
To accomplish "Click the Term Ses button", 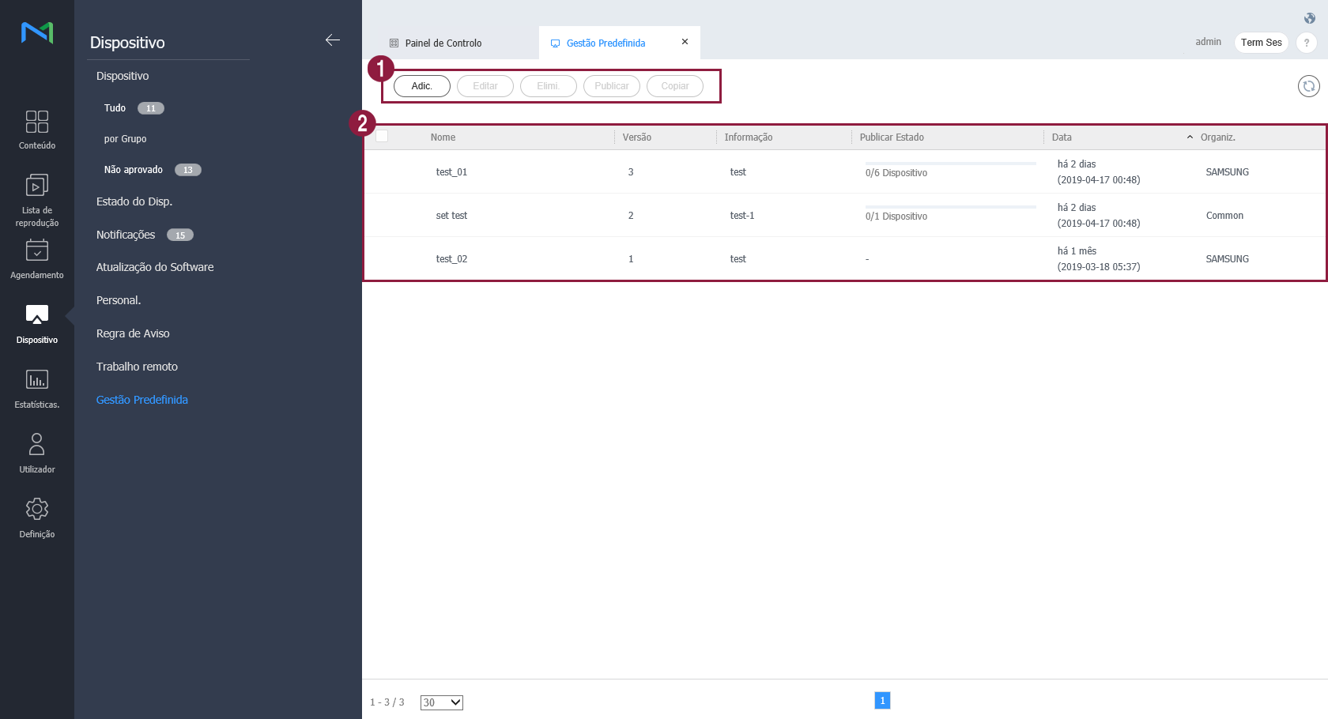I will (x=1261, y=43).
